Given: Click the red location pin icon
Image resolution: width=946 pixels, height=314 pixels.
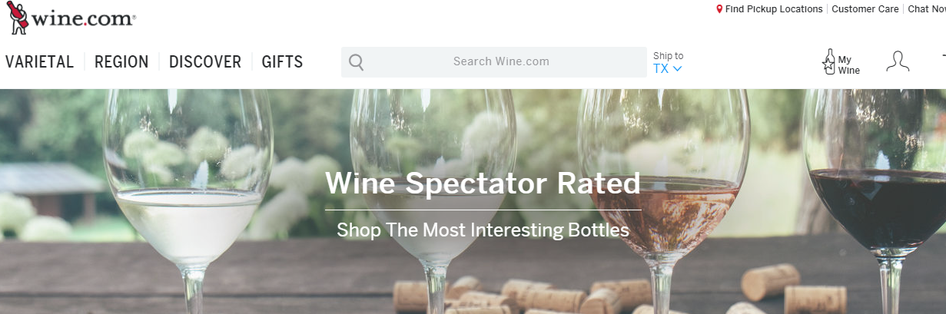Looking at the screenshot, I should (x=719, y=9).
